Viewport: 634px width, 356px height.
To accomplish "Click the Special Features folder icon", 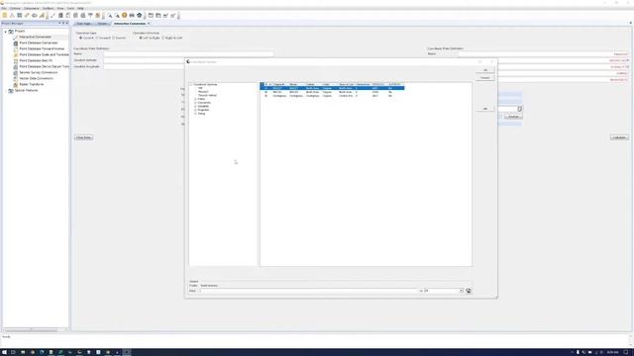I will tap(11, 90).
